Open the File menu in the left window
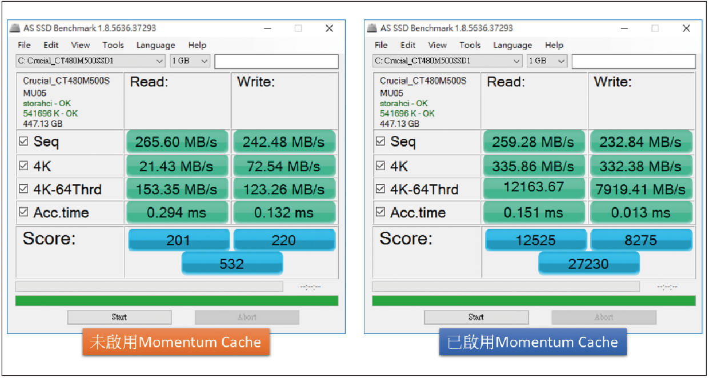Screen dimensions: 709x378 pyautogui.click(x=24, y=45)
